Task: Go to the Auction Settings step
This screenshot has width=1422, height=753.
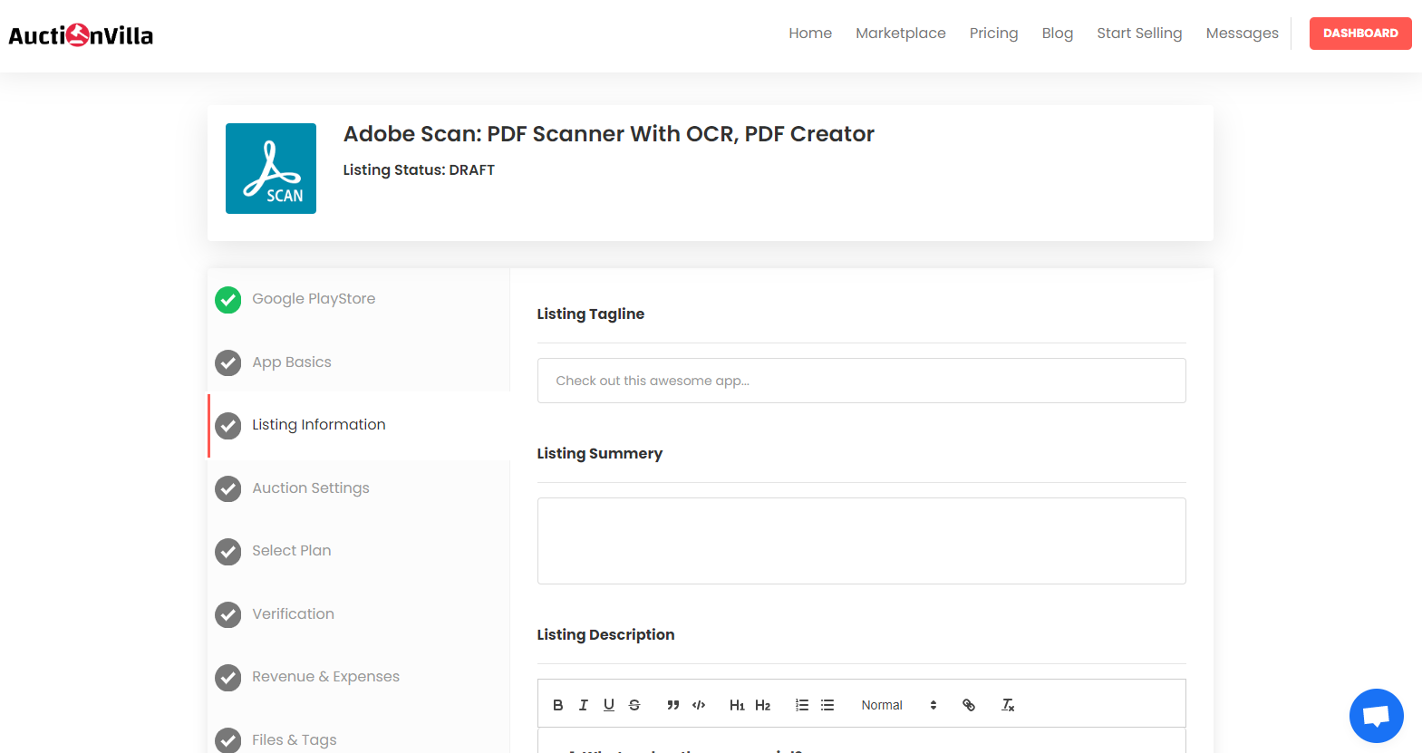Action: [311, 488]
